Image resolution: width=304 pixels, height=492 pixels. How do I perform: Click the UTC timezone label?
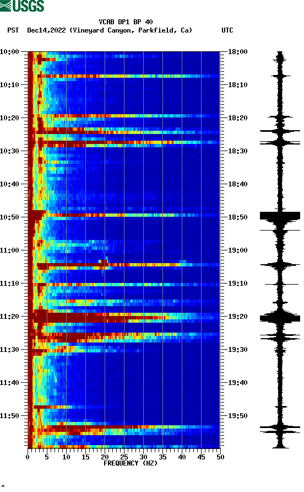[227, 30]
